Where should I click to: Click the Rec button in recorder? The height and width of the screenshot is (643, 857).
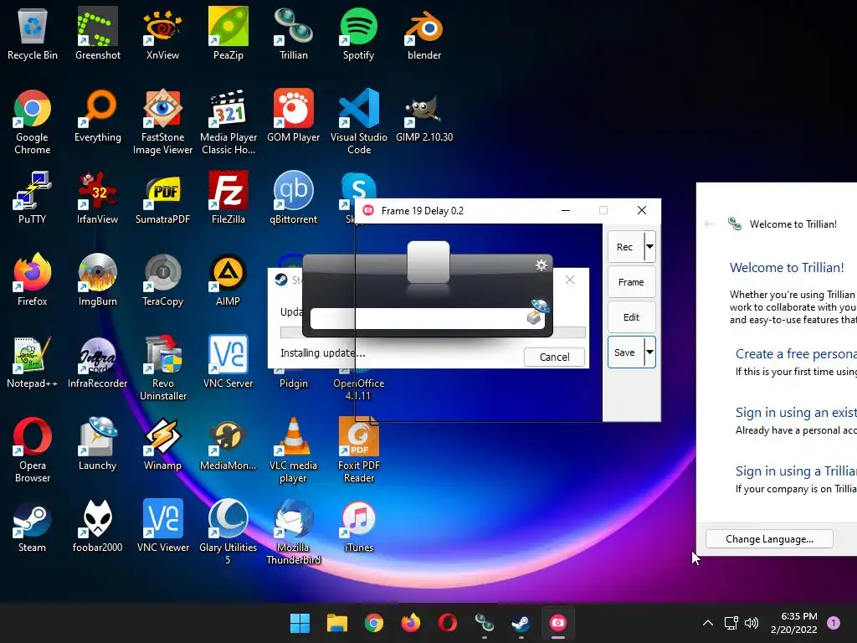coord(624,247)
